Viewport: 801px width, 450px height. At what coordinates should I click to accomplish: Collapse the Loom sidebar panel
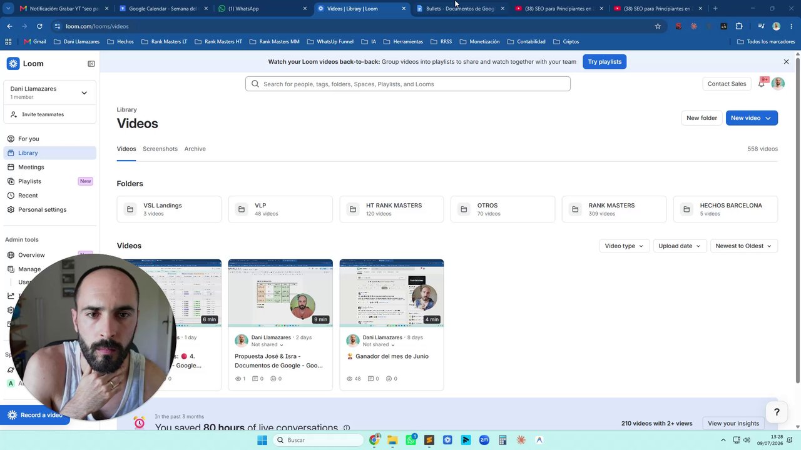click(x=91, y=64)
